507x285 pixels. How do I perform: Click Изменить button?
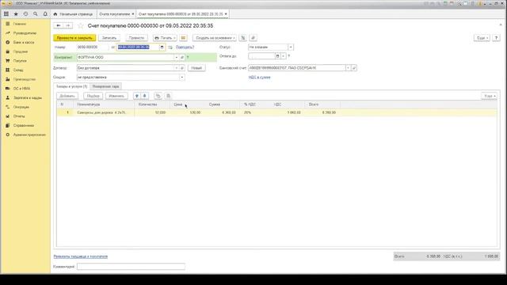point(116,96)
